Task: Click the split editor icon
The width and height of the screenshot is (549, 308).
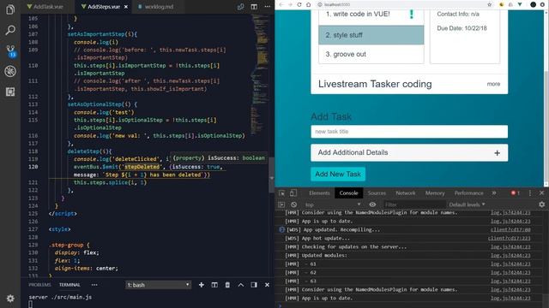Action: coord(254,7)
